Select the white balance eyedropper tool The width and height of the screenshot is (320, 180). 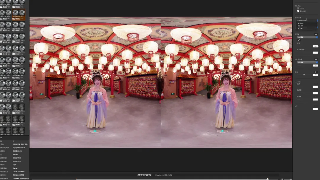click(298, 41)
